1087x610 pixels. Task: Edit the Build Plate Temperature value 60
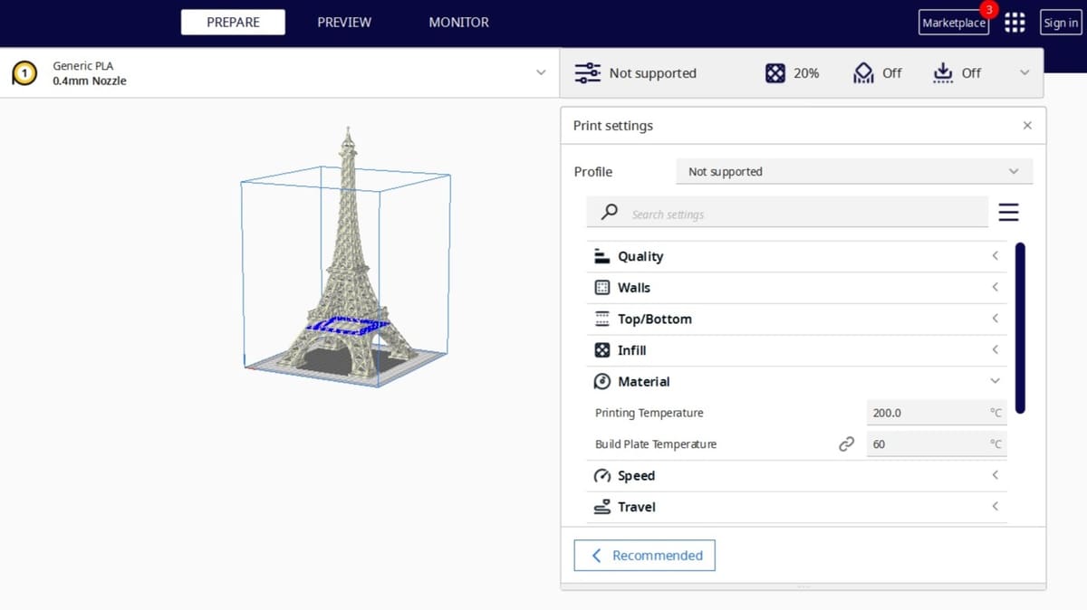point(937,444)
